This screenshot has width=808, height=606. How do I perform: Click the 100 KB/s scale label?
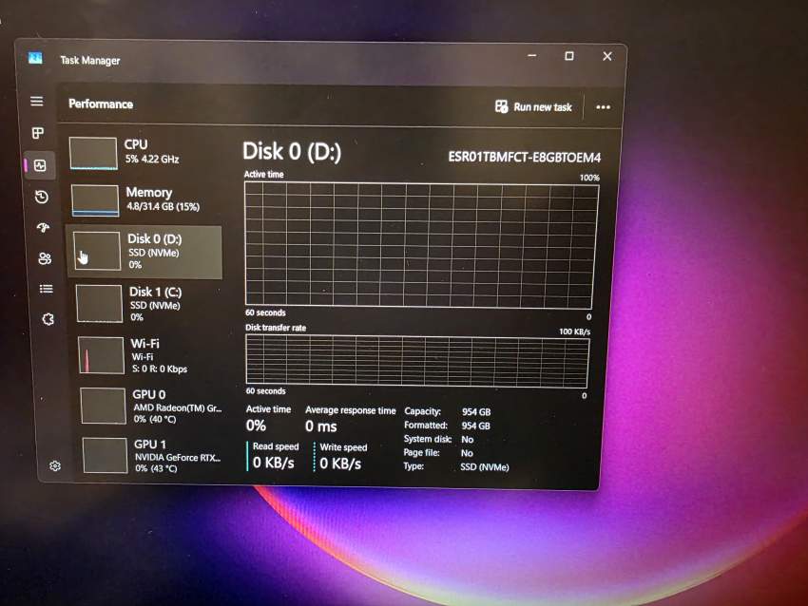point(574,331)
